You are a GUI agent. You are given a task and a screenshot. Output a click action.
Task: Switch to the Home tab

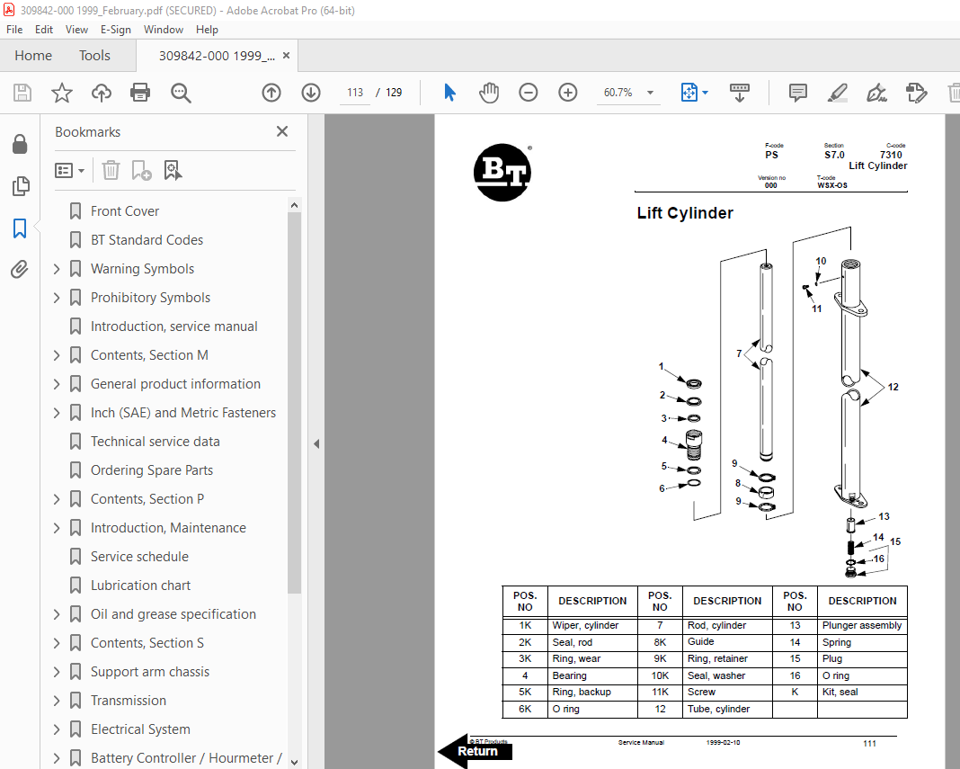33,56
